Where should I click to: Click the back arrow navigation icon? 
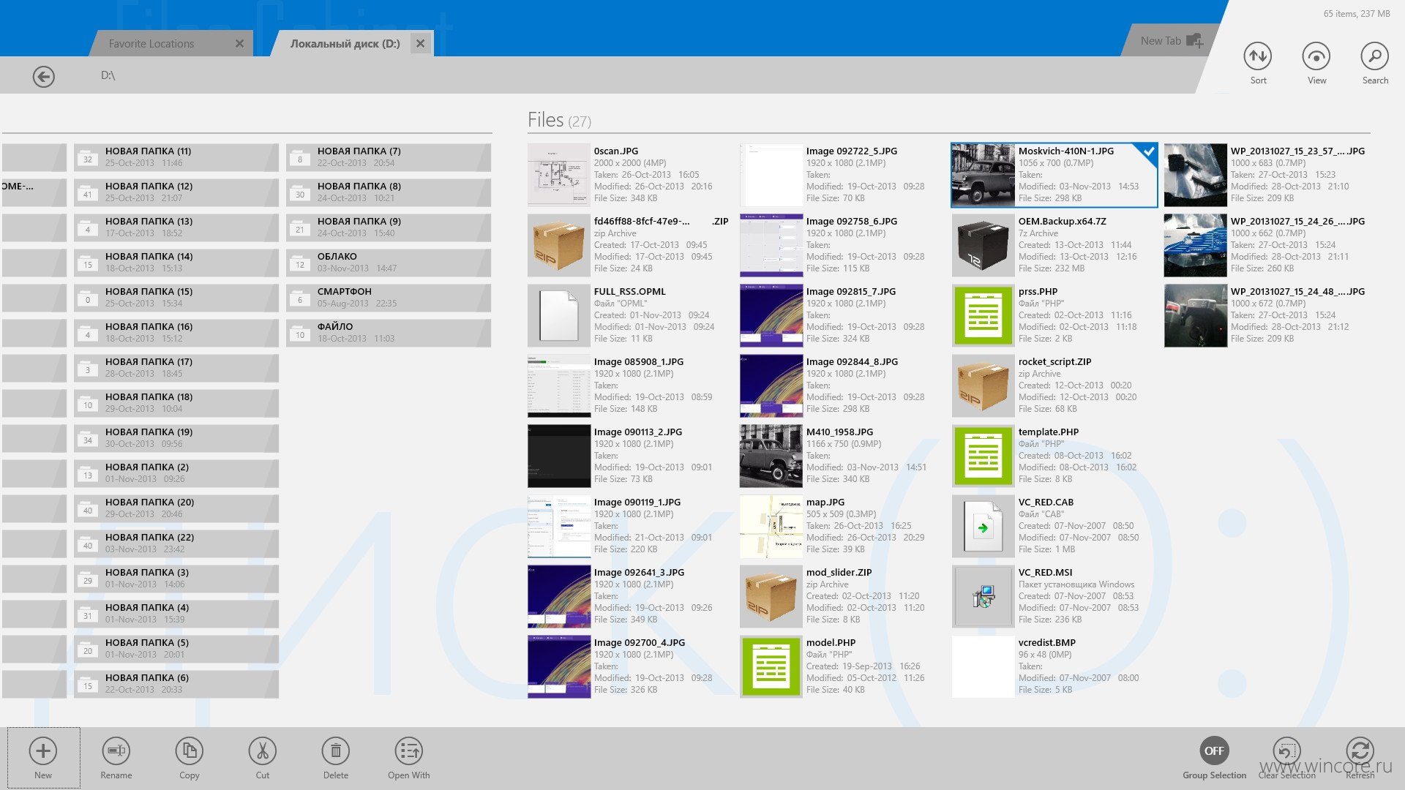pos(44,76)
